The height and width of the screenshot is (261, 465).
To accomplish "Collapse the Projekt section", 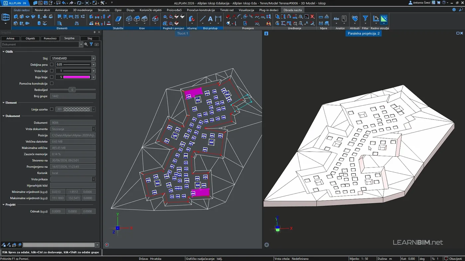I will tap(4, 205).
